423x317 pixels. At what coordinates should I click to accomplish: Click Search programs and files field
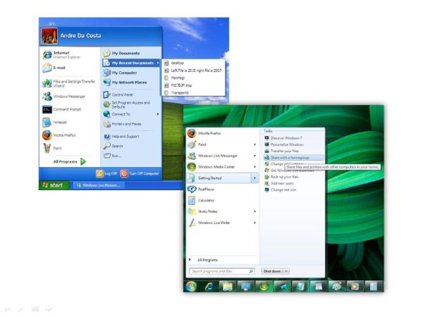click(x=222, y=271)
